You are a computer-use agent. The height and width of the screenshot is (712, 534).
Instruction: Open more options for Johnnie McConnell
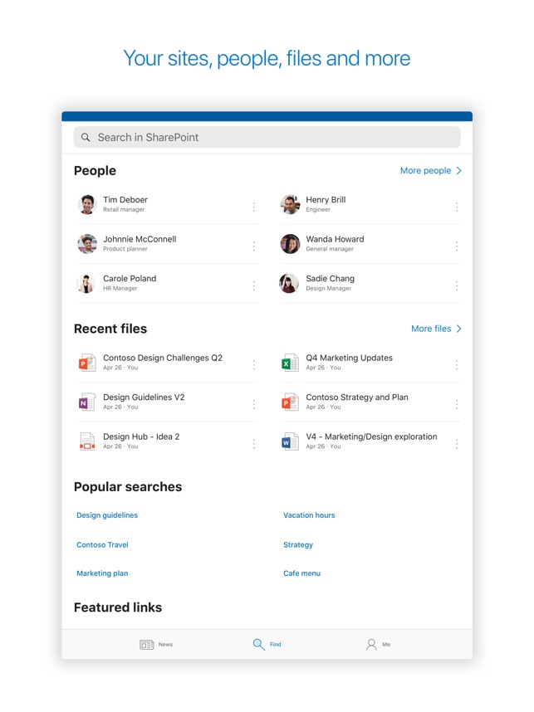[x=253, y=246]
